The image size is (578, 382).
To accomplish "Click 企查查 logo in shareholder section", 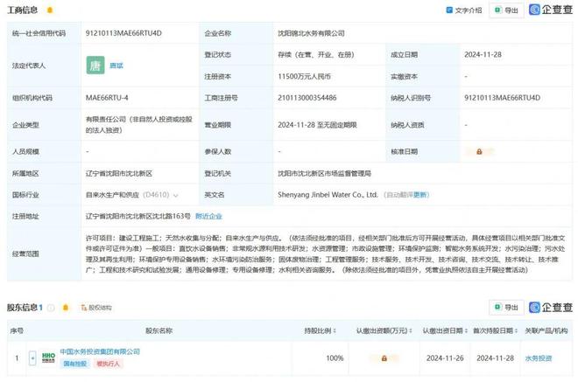I will click(x=551, y=307).
